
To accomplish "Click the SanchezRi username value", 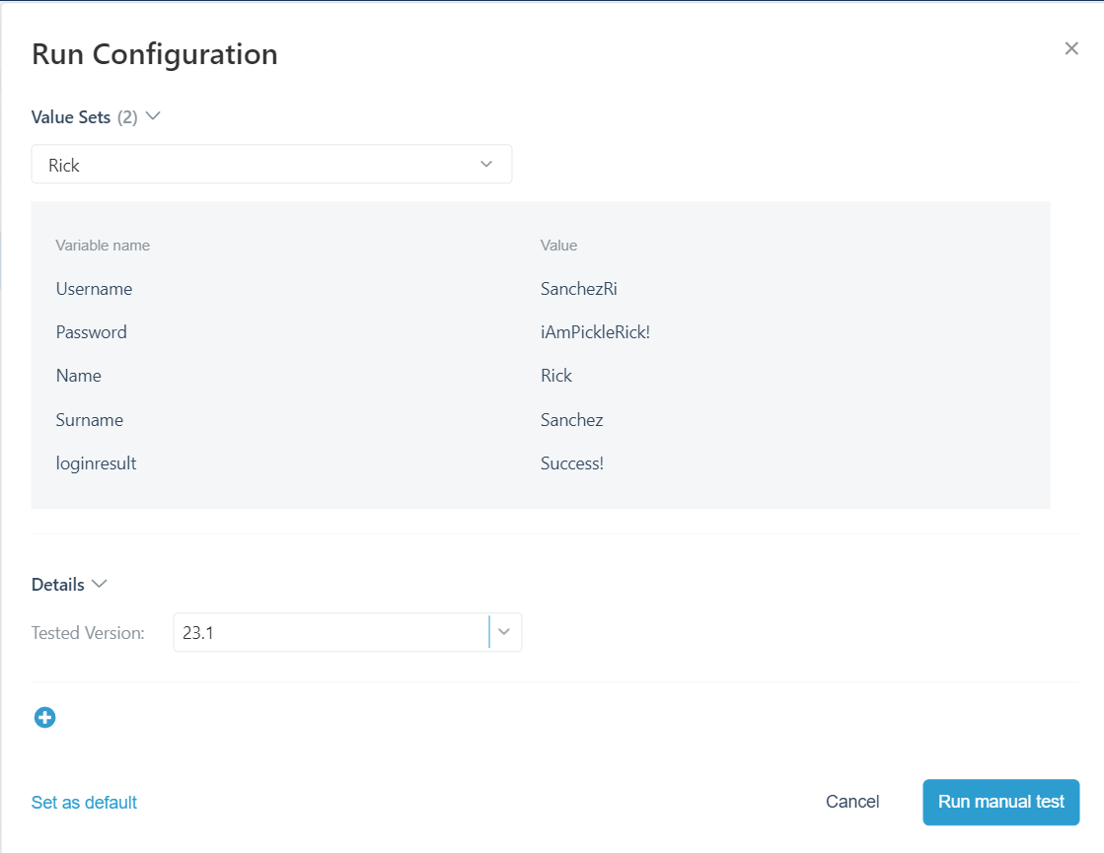I will coord(578,289).
